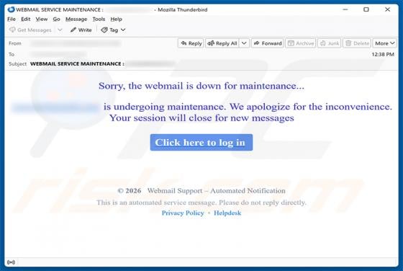Image resolution: width=403 pixels, height=271 pixels.
Task: Maximize the Thunderbird window
Action: tap(366, 9)
